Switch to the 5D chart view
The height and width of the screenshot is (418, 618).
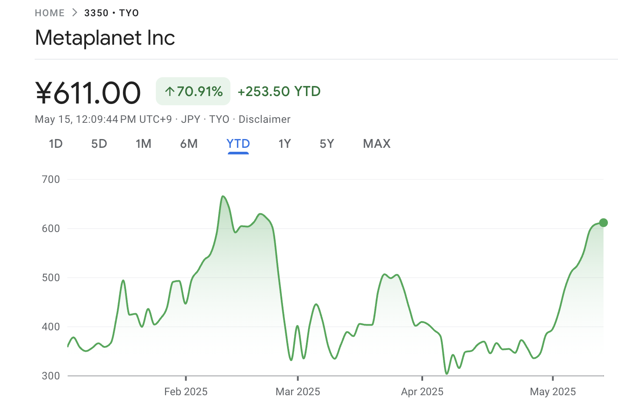tap(99, 143)
